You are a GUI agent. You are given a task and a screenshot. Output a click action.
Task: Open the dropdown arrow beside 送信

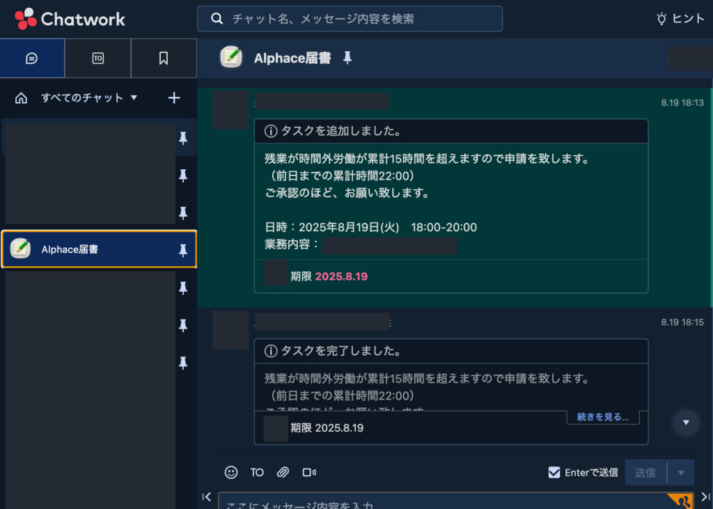[681, 473]
